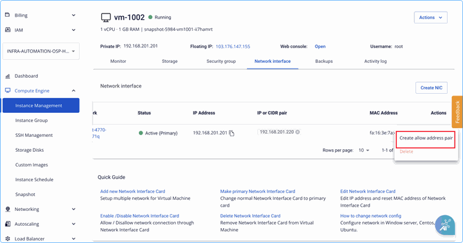Click the MAC Address column header
Image resolution: width=463 pixels, height=243 pixels.
(383, 113)
